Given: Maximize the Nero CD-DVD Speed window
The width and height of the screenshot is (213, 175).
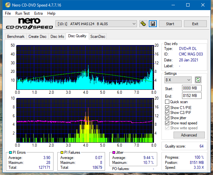Looking at the screenshot, I should 188,5.
